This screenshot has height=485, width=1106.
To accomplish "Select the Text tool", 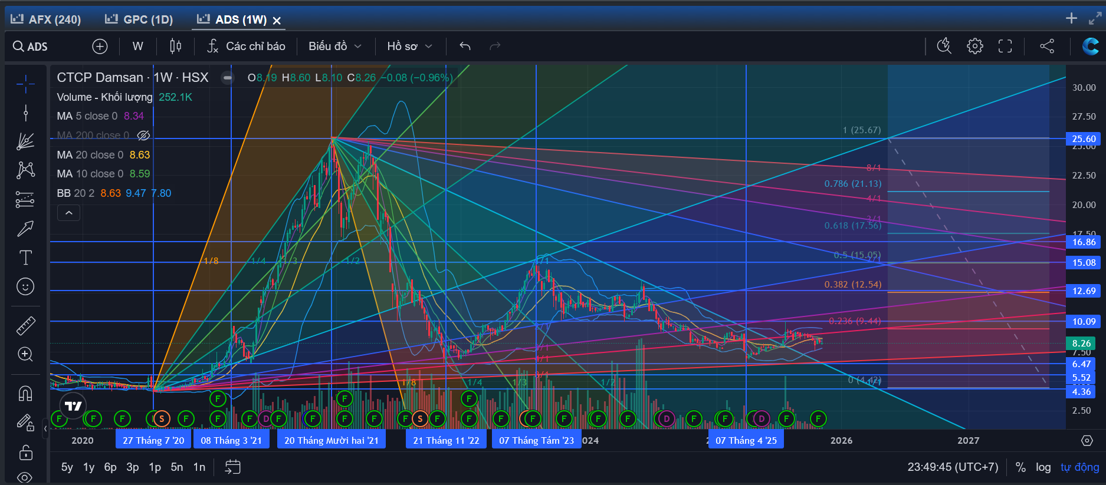I will tap(25, 258).
